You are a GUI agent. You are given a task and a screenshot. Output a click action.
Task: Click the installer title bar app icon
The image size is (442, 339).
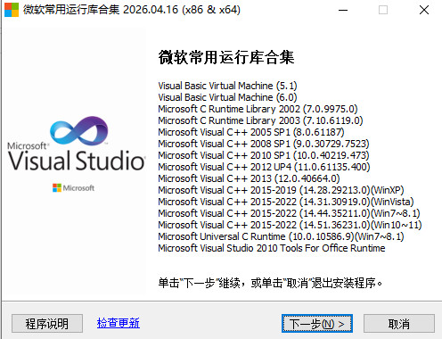point(12,10)
